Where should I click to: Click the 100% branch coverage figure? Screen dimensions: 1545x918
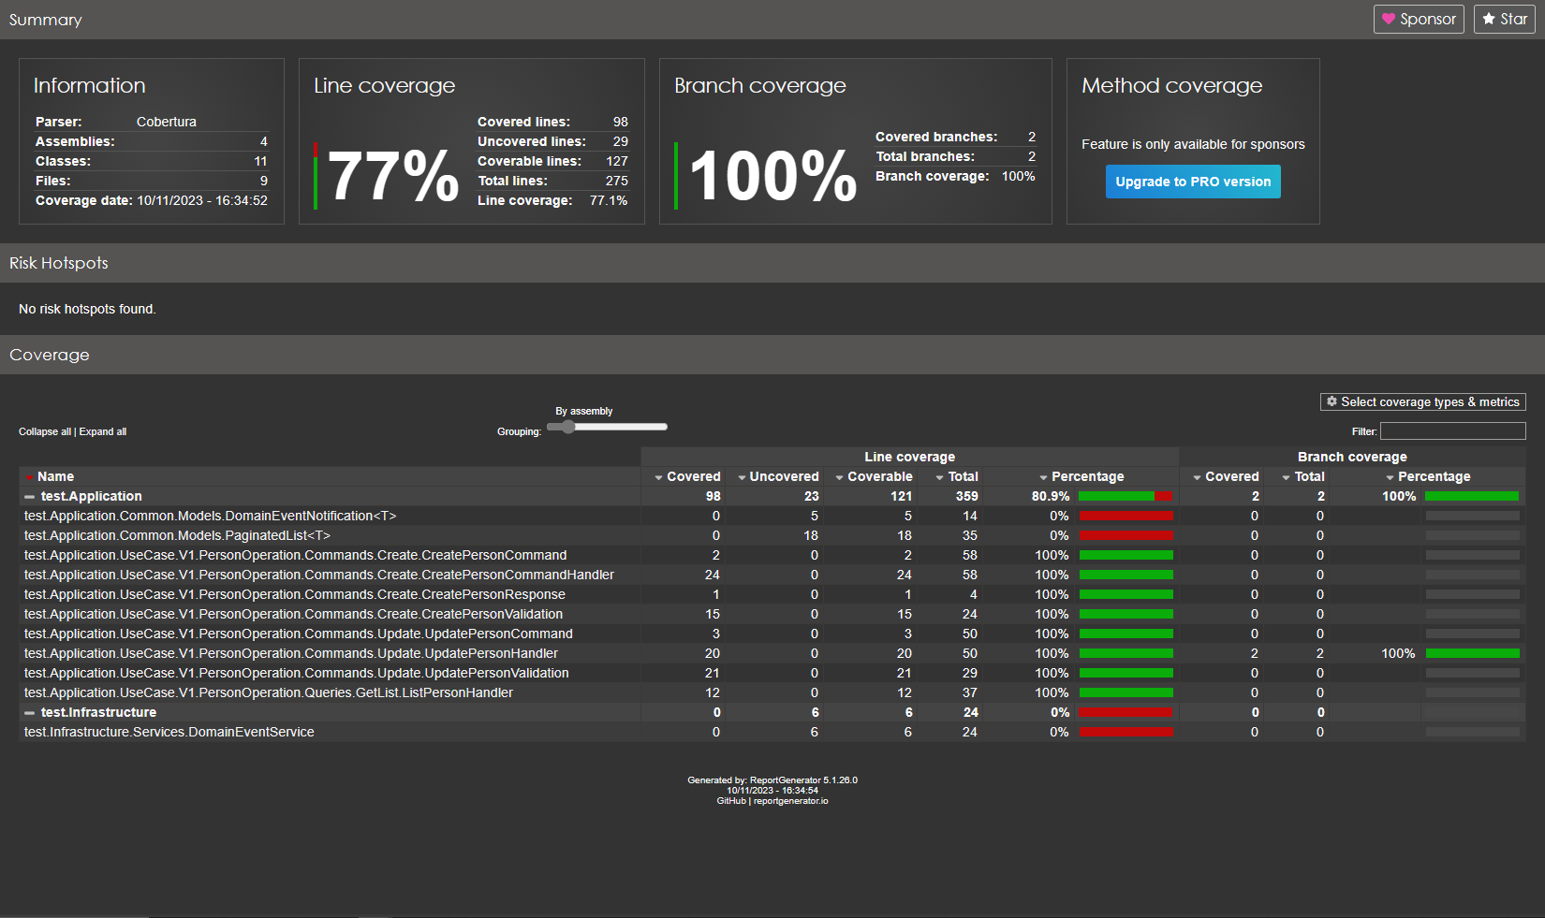pos(773,176)
